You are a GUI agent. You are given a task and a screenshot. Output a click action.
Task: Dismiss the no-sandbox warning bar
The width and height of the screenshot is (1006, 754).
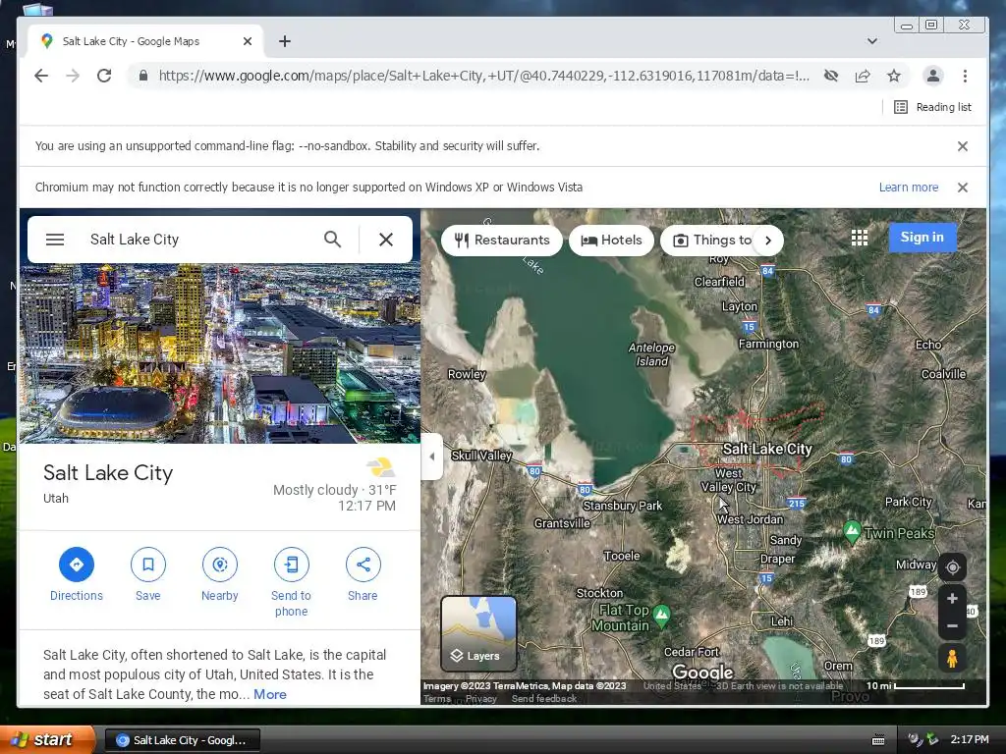point(963,146)
